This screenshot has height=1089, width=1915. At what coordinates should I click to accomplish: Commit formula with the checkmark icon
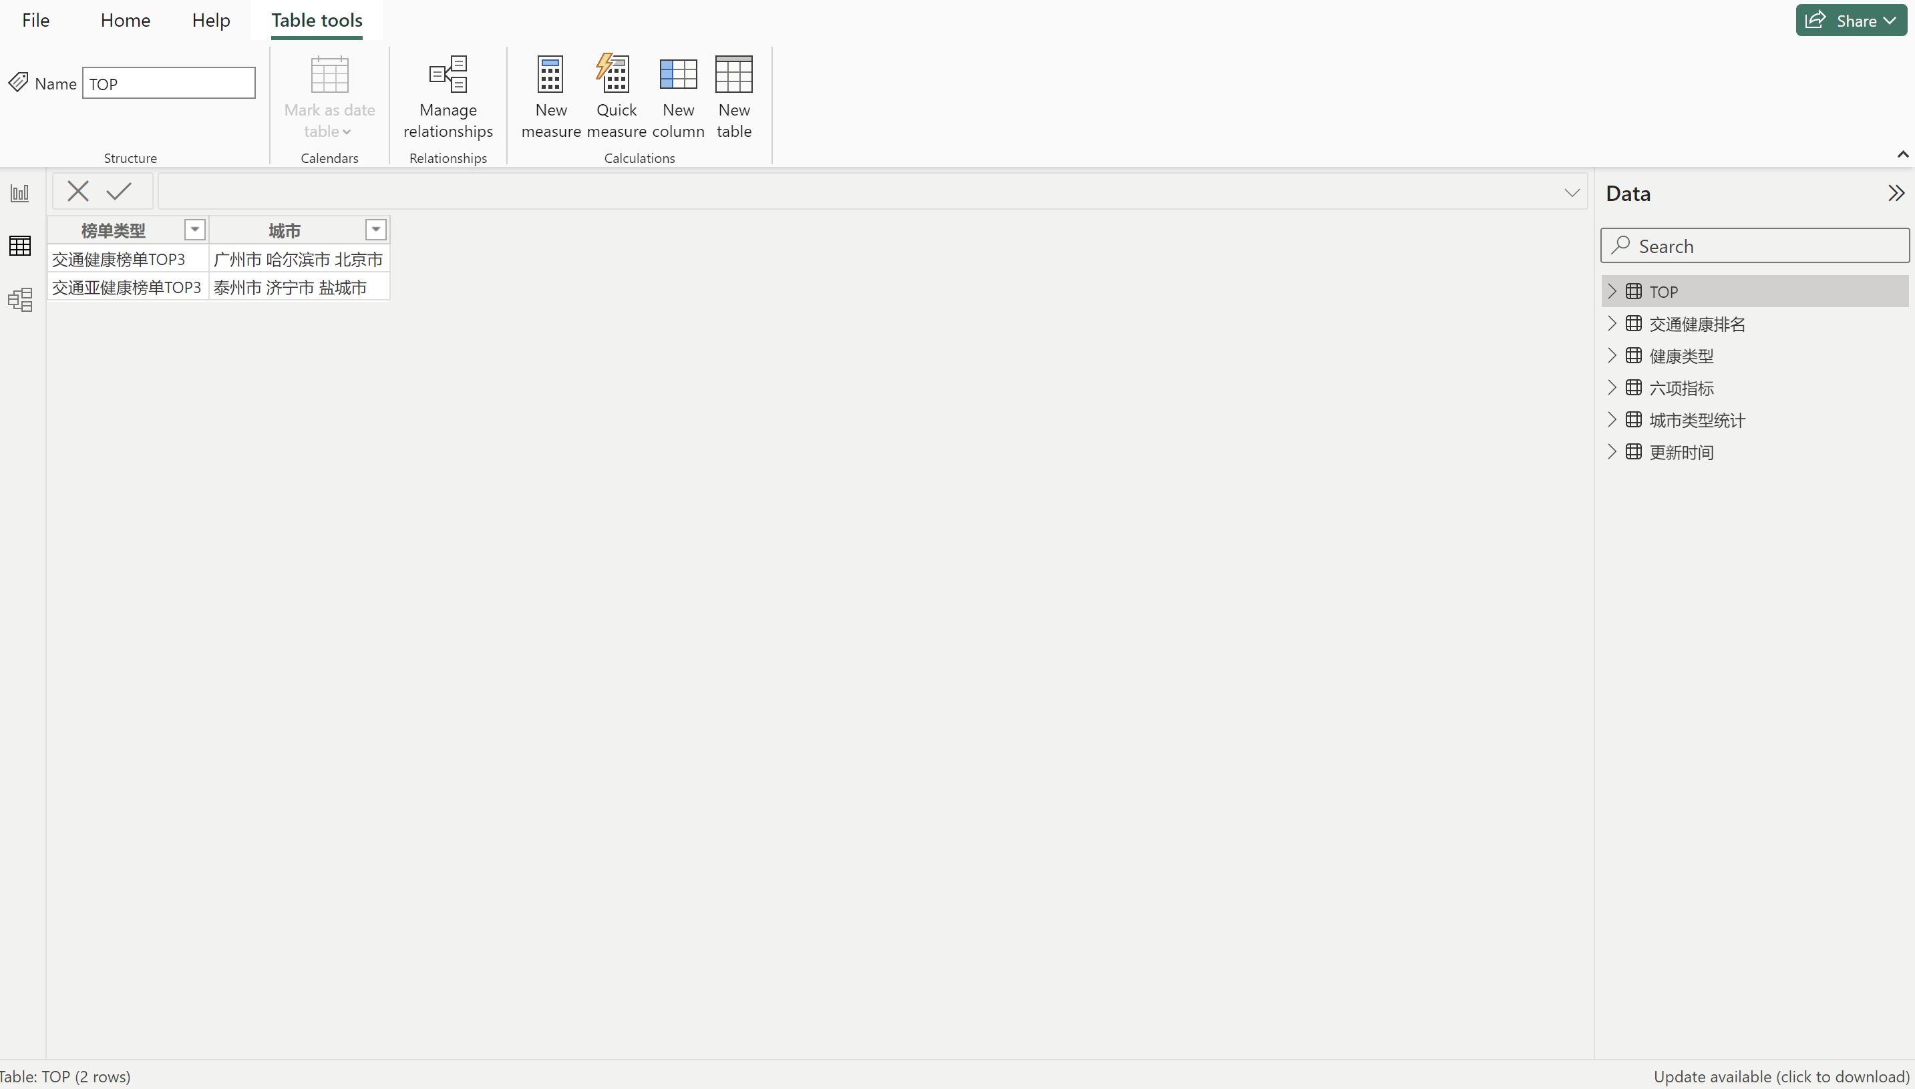[119, 192]
